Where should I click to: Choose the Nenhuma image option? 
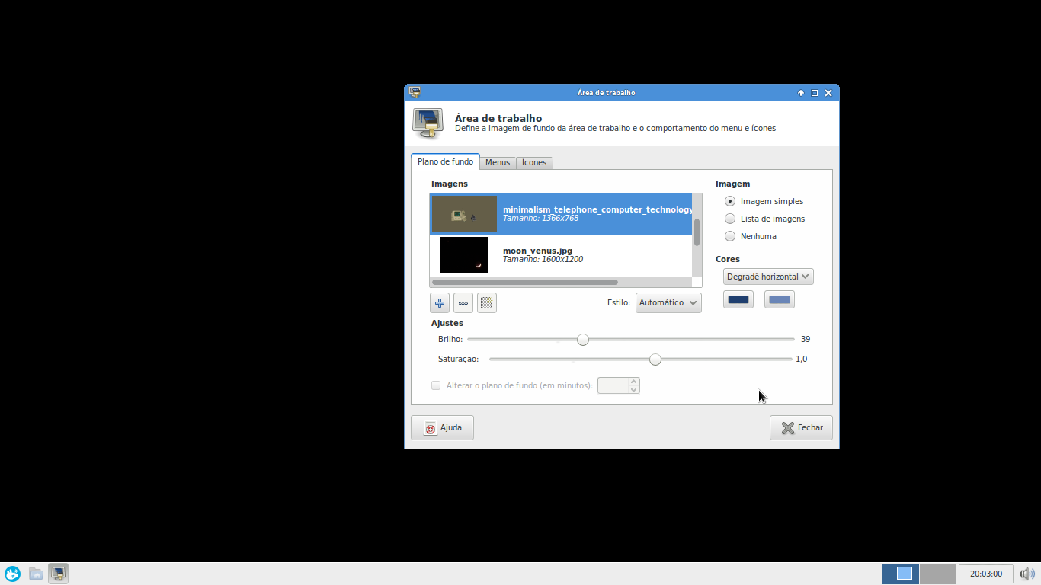pyautogui.click(x=730, y=236)
